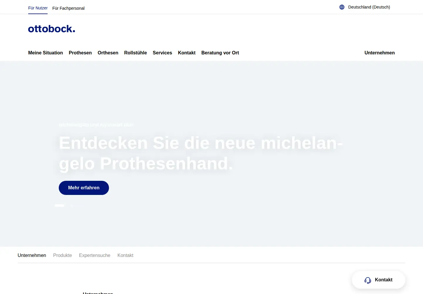Click the headset icon in Kontakt widget
The image size is (423, 294).
point(368,280)
